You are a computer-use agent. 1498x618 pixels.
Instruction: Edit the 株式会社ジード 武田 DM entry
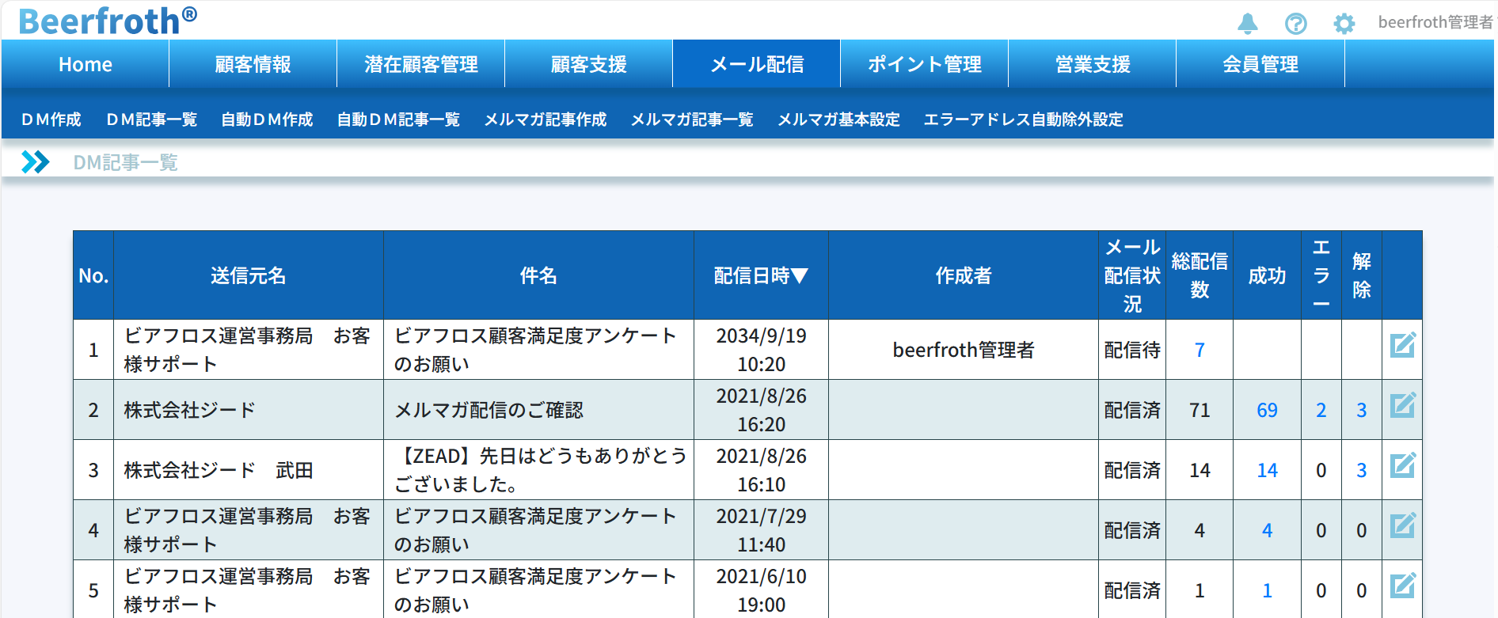(x=1402, y=466)
